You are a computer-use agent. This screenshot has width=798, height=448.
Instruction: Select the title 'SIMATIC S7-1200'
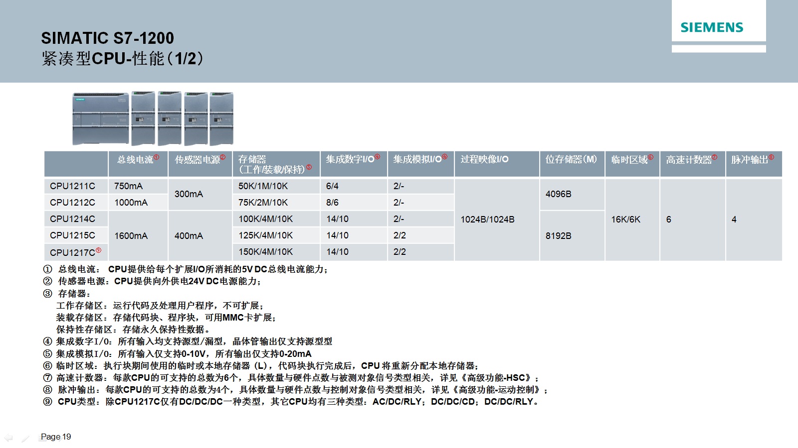(108, 38)
